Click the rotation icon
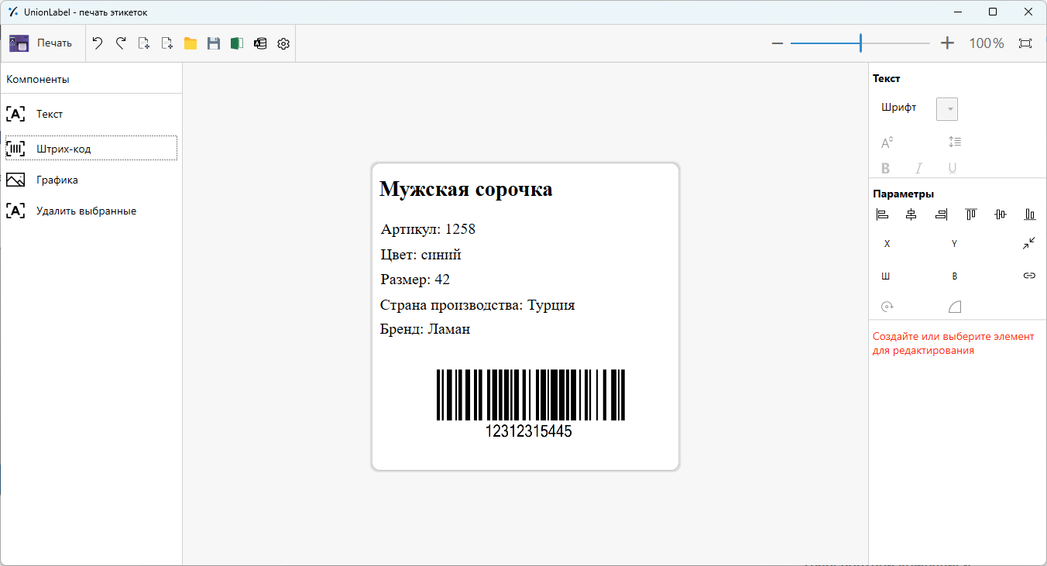 click(x=887, y=307)
